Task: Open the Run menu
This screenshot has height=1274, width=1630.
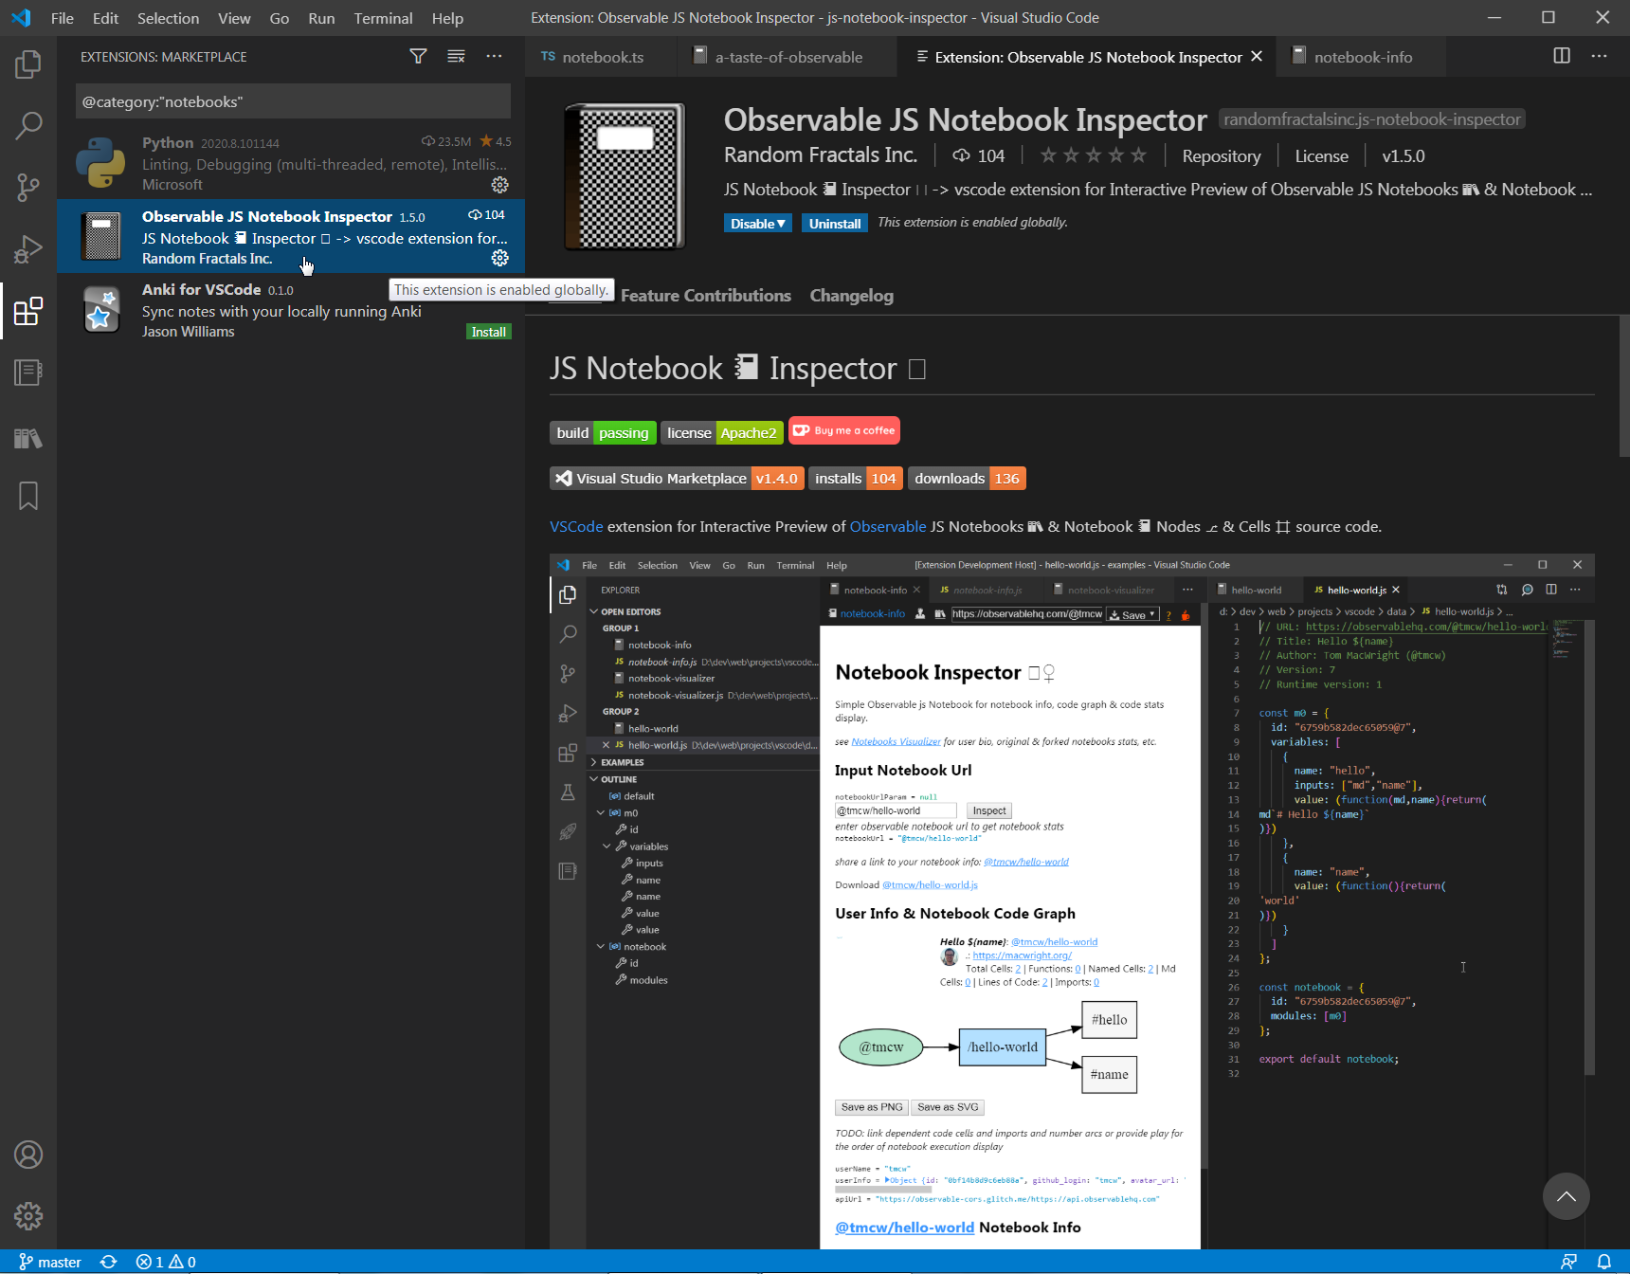Action: [321, 18]
